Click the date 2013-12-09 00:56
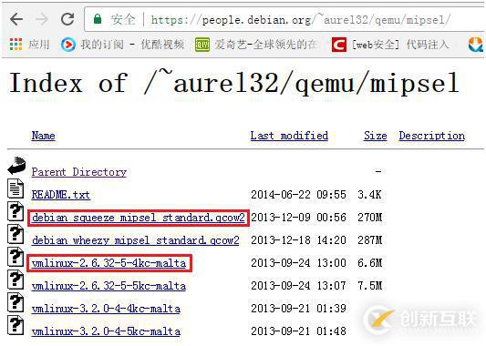The height and width of the screenshot is (346, 486). 298,218
